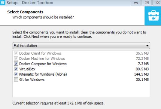Click the Docker Toolbox title bar icon

pyautogui.click(x=2, y=2)
